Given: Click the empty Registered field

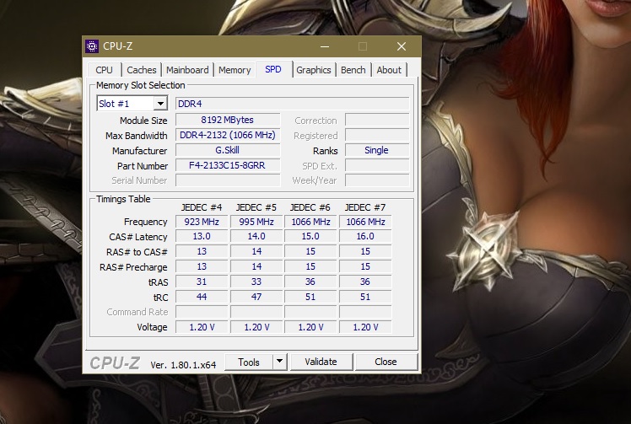Looking at the screenshot, I should [x=377, y=135].
